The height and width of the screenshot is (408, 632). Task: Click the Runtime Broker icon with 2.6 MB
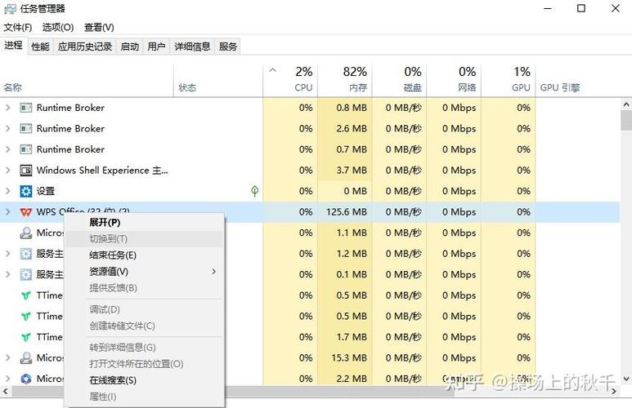pos(26,128)
